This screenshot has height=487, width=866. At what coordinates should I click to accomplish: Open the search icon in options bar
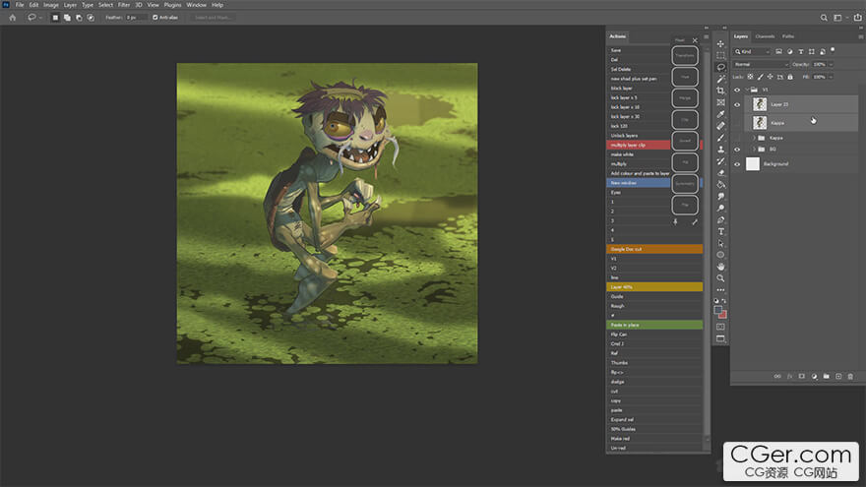coord(824,18)
